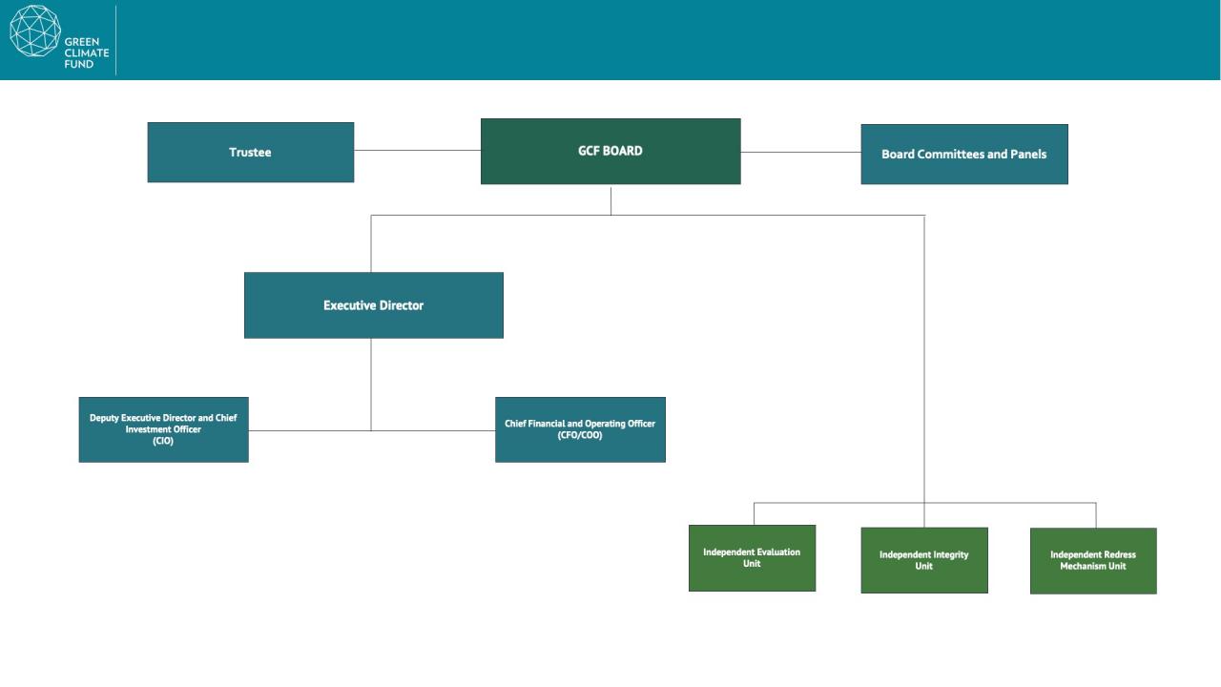Click the short vertical connector under GCF BOARD

[x=610, y=200]
